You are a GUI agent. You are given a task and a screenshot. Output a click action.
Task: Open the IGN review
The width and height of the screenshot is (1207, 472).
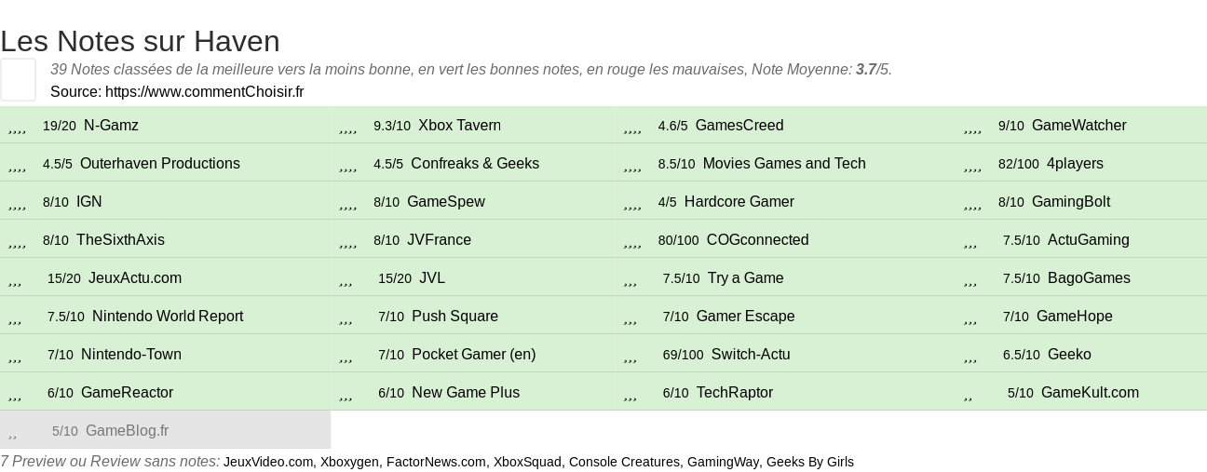[x=89, y=202]
